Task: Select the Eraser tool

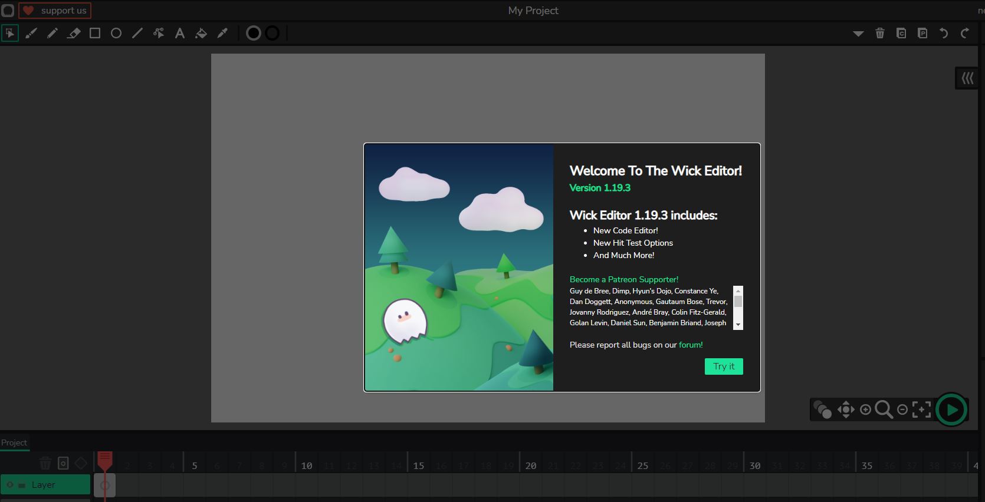Action: (74, 34)
